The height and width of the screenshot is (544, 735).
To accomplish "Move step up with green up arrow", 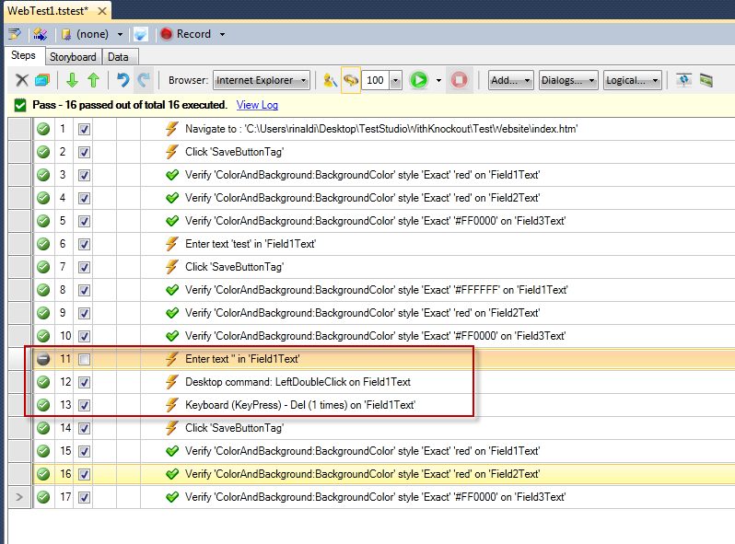I will [93, 81].
